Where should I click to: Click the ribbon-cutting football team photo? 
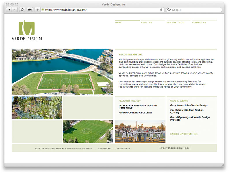tap(140, 131)
